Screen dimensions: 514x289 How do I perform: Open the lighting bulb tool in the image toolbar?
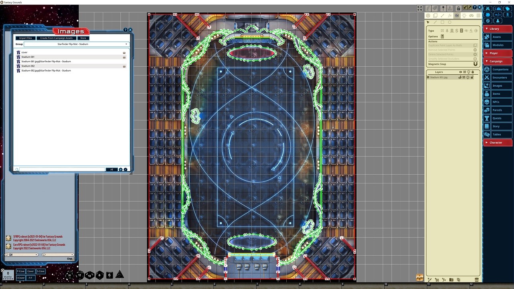point(465,15)
